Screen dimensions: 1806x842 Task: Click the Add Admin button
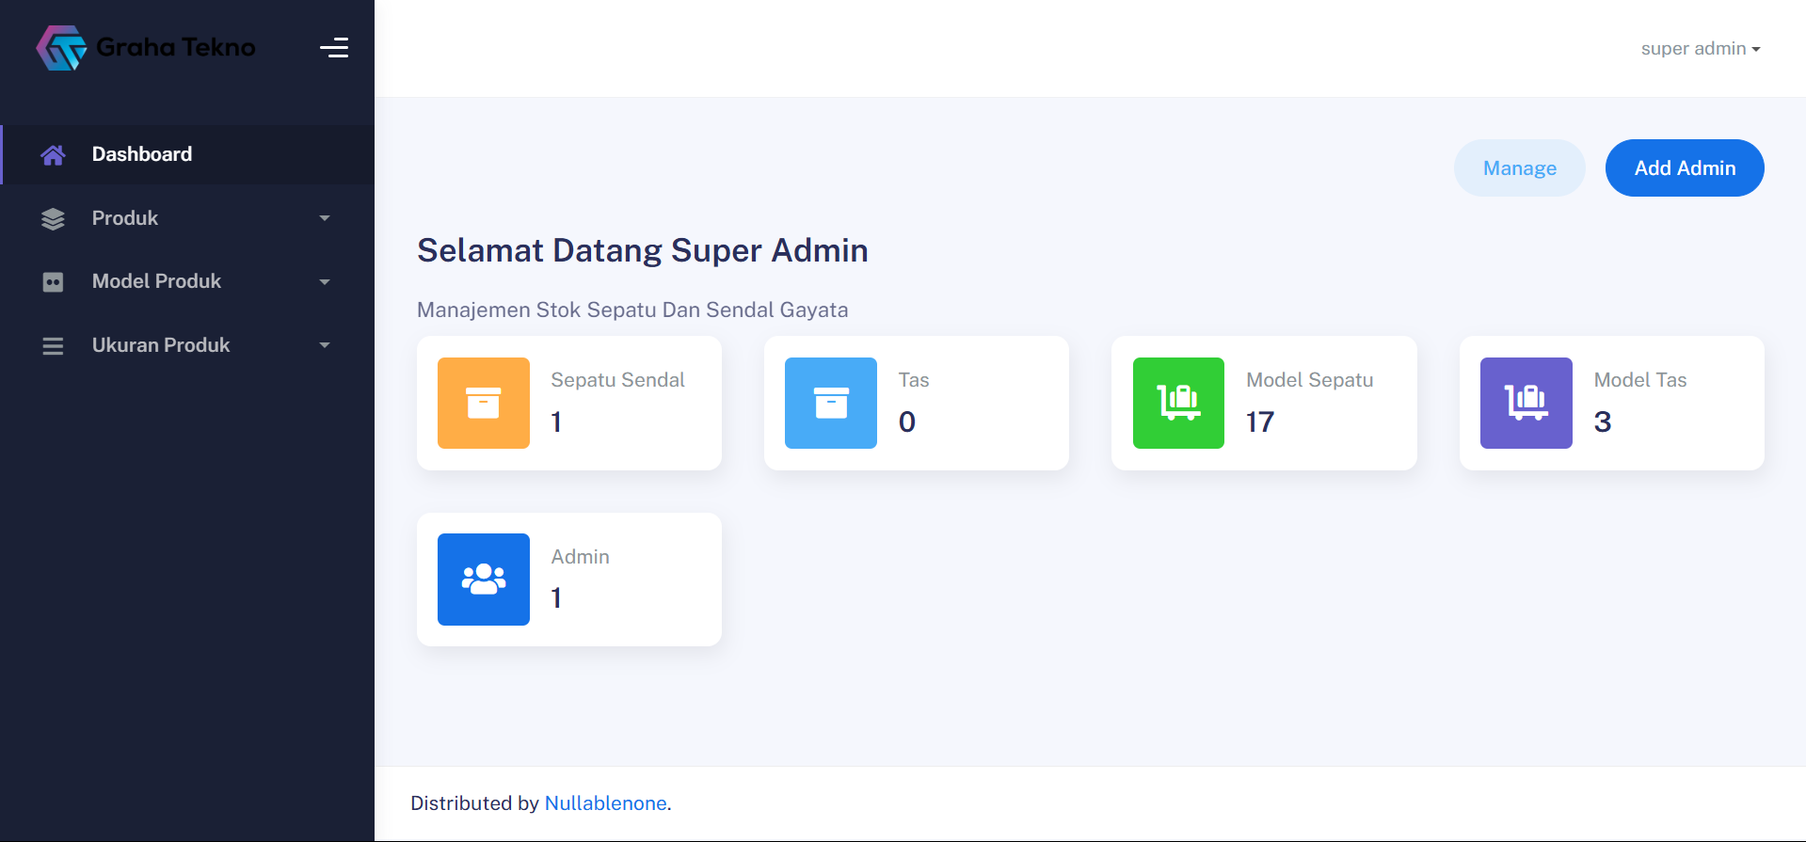(x=1684, y=168)
